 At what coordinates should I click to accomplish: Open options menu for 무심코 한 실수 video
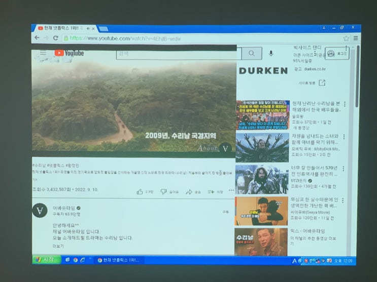343,200
